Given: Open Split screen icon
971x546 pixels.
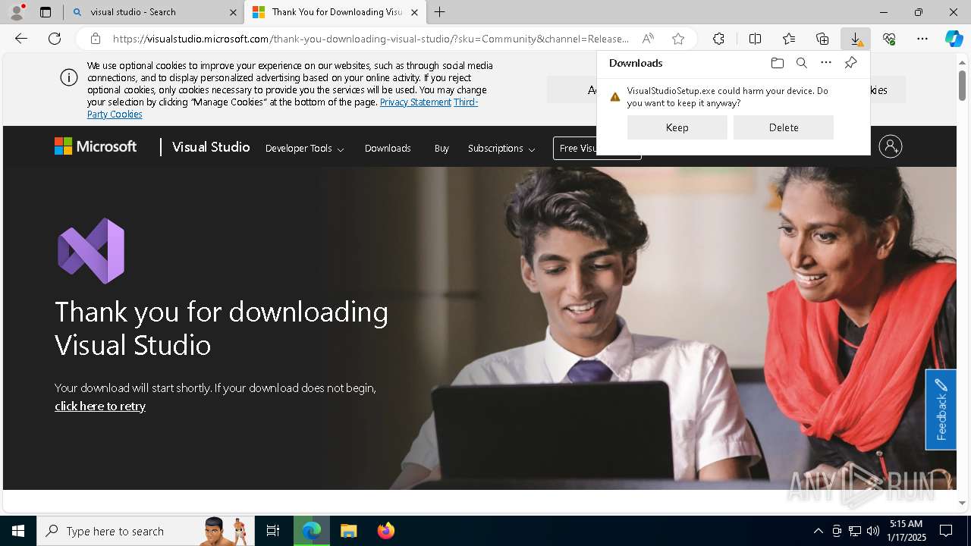Looking at the screenshot, I should pyautogui.click(x=755, y=39).
